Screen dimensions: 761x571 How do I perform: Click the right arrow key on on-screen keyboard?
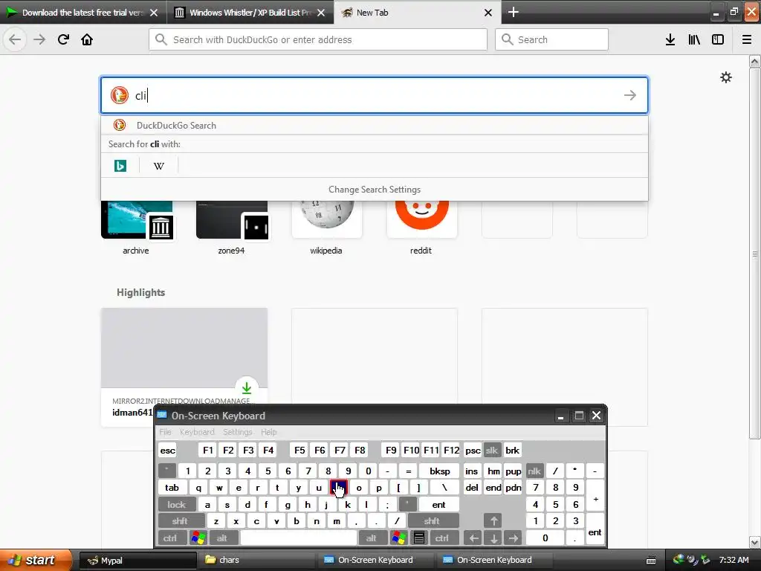(514, 538)
